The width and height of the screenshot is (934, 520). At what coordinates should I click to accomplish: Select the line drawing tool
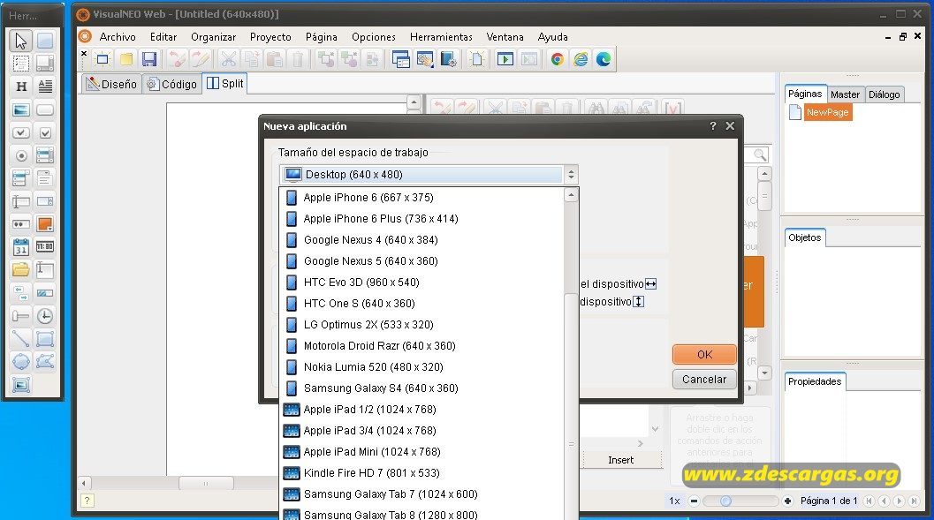21,338
